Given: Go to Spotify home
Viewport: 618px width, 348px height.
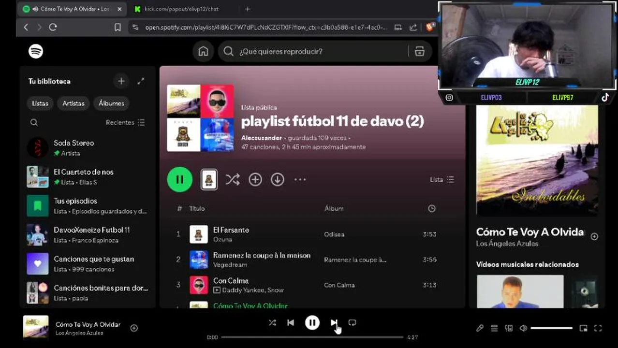Looking at the screenshot, I should [203, 51].
